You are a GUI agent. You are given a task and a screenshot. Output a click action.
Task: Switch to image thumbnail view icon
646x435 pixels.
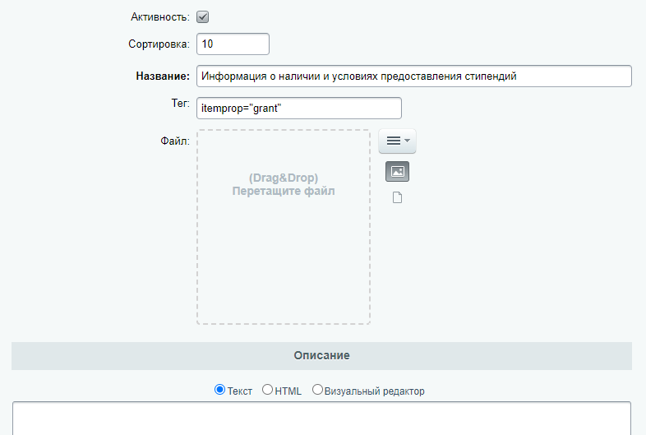point(397,171)
